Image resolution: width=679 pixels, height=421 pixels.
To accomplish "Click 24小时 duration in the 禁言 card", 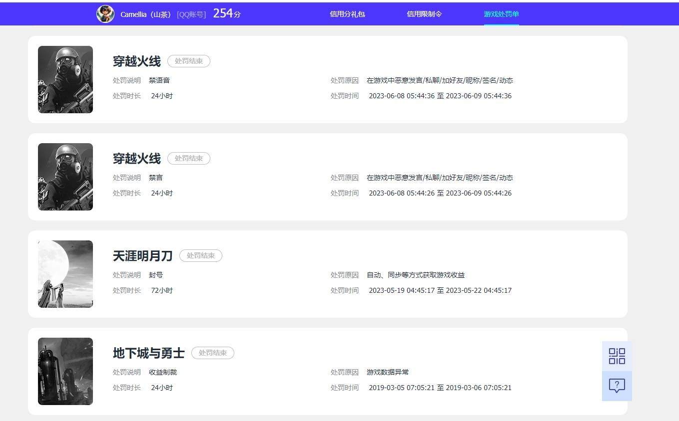I will coord(162,193).
